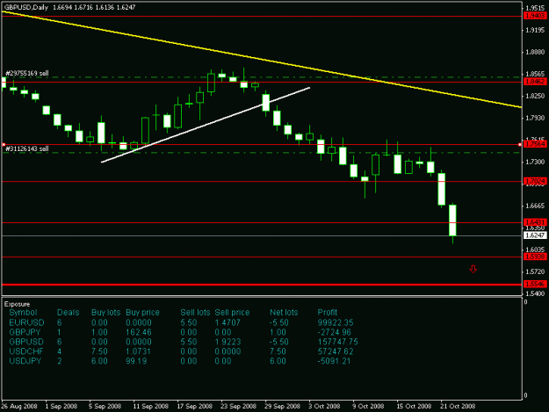Viewport: 549px width, 412px height.
Task: Click the 26 Aug 2008 date label
Action: [19, 406]
